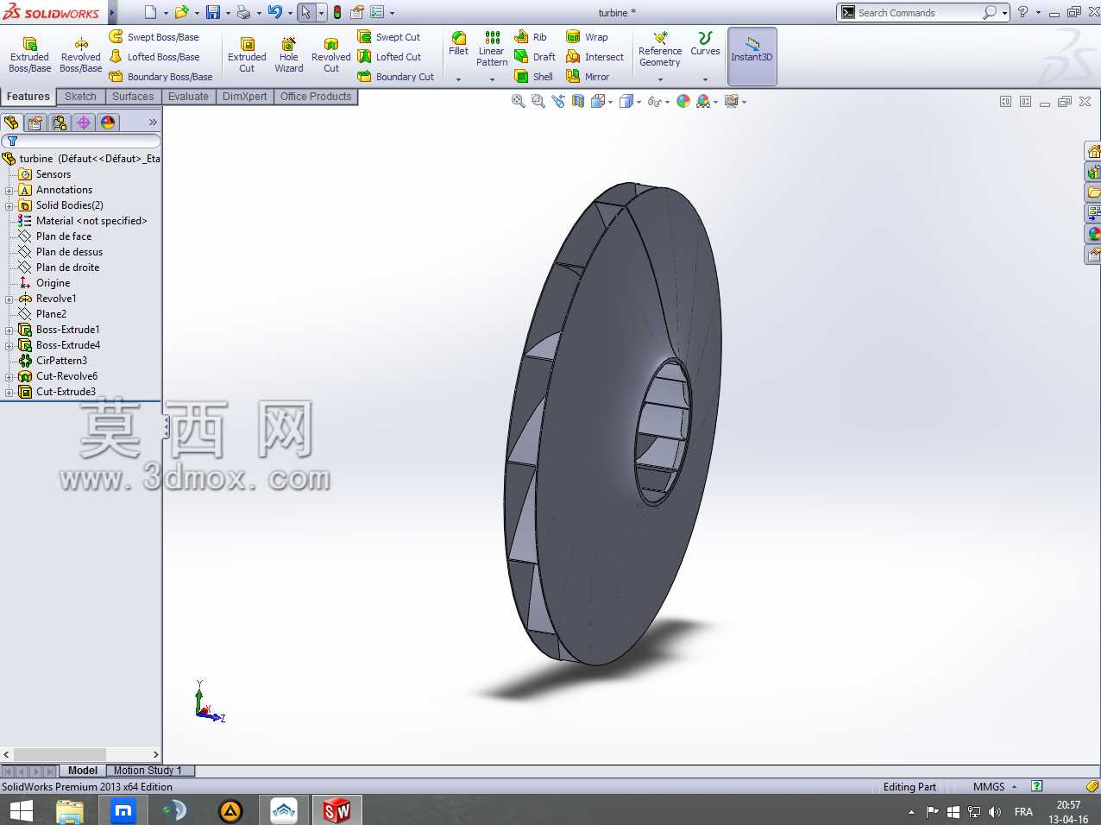Open the DimXpertManager tab icon
This screenshot has width=1101, height=825.
pos(84,123)
